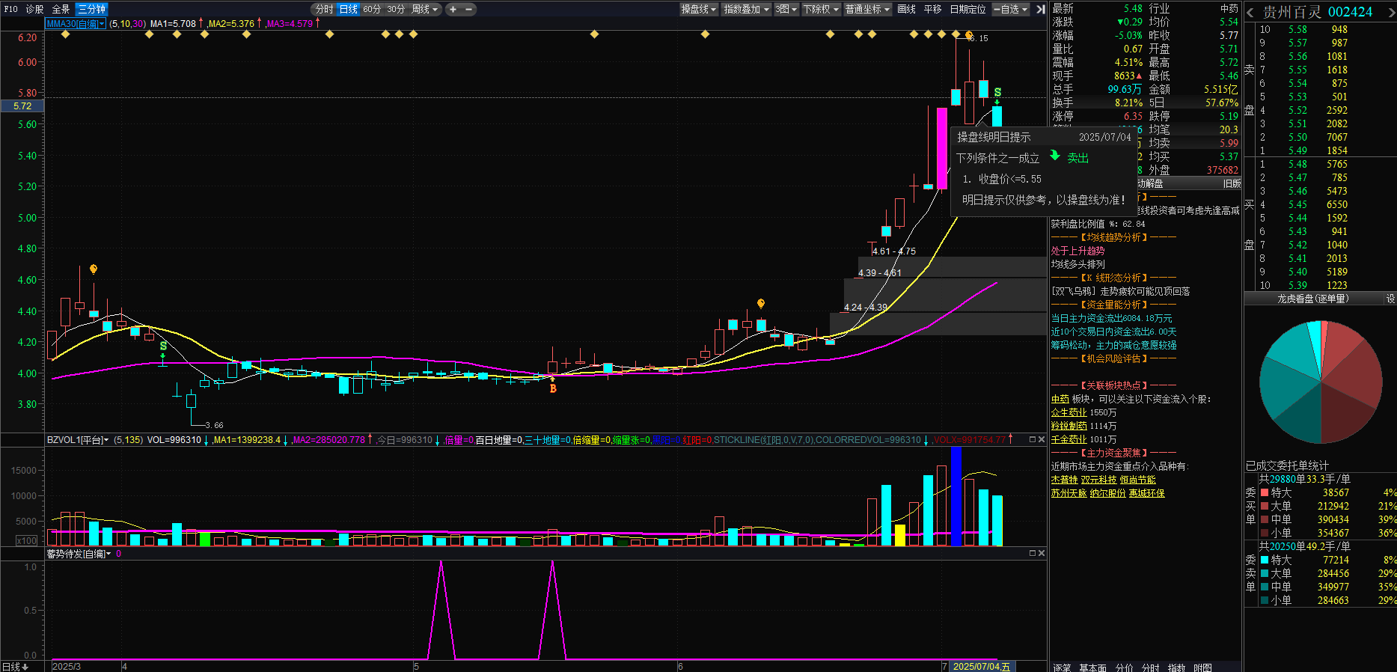
Task: Click the 设 settings button beside 龙虎看盘
Action: 1390,299
